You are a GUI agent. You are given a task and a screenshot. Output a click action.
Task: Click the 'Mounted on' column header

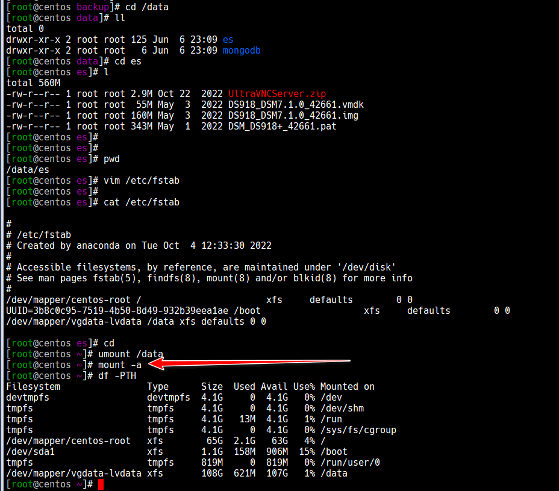347,387
